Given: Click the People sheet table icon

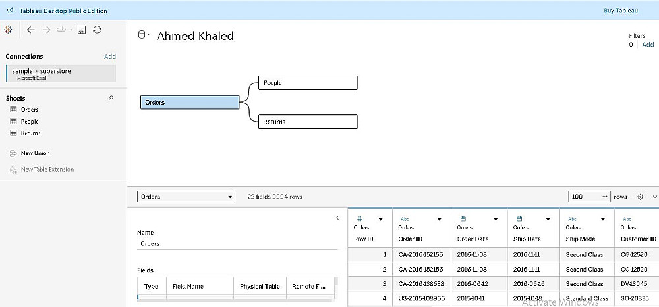Looking at the screenshot, I should tap(13, 121).
